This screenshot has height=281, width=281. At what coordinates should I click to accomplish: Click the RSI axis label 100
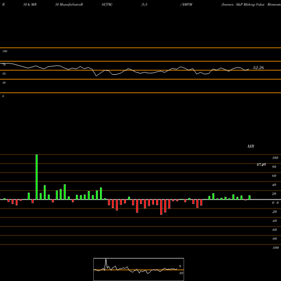click(4, 51)
